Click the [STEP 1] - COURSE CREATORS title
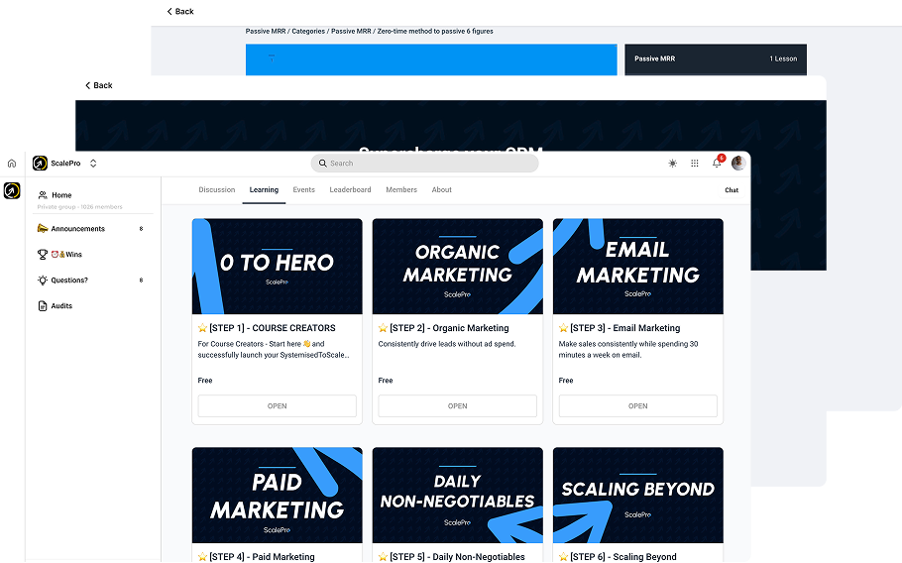The width and height of the screenshot is (902, 563). [273, 328]
